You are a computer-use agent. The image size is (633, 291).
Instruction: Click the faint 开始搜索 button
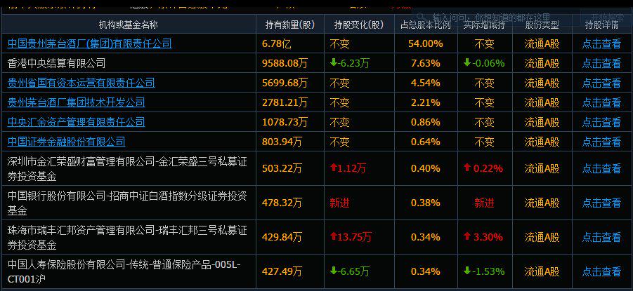(606, 17)
